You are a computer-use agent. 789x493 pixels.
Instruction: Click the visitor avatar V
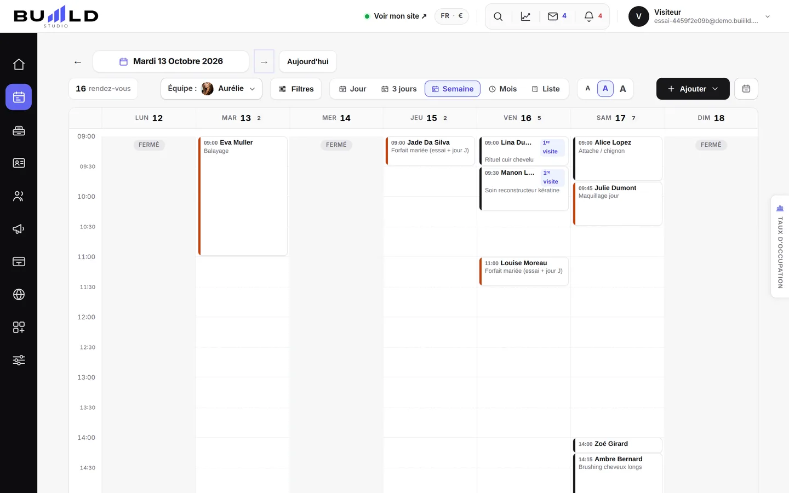click(x=639, y=16)
